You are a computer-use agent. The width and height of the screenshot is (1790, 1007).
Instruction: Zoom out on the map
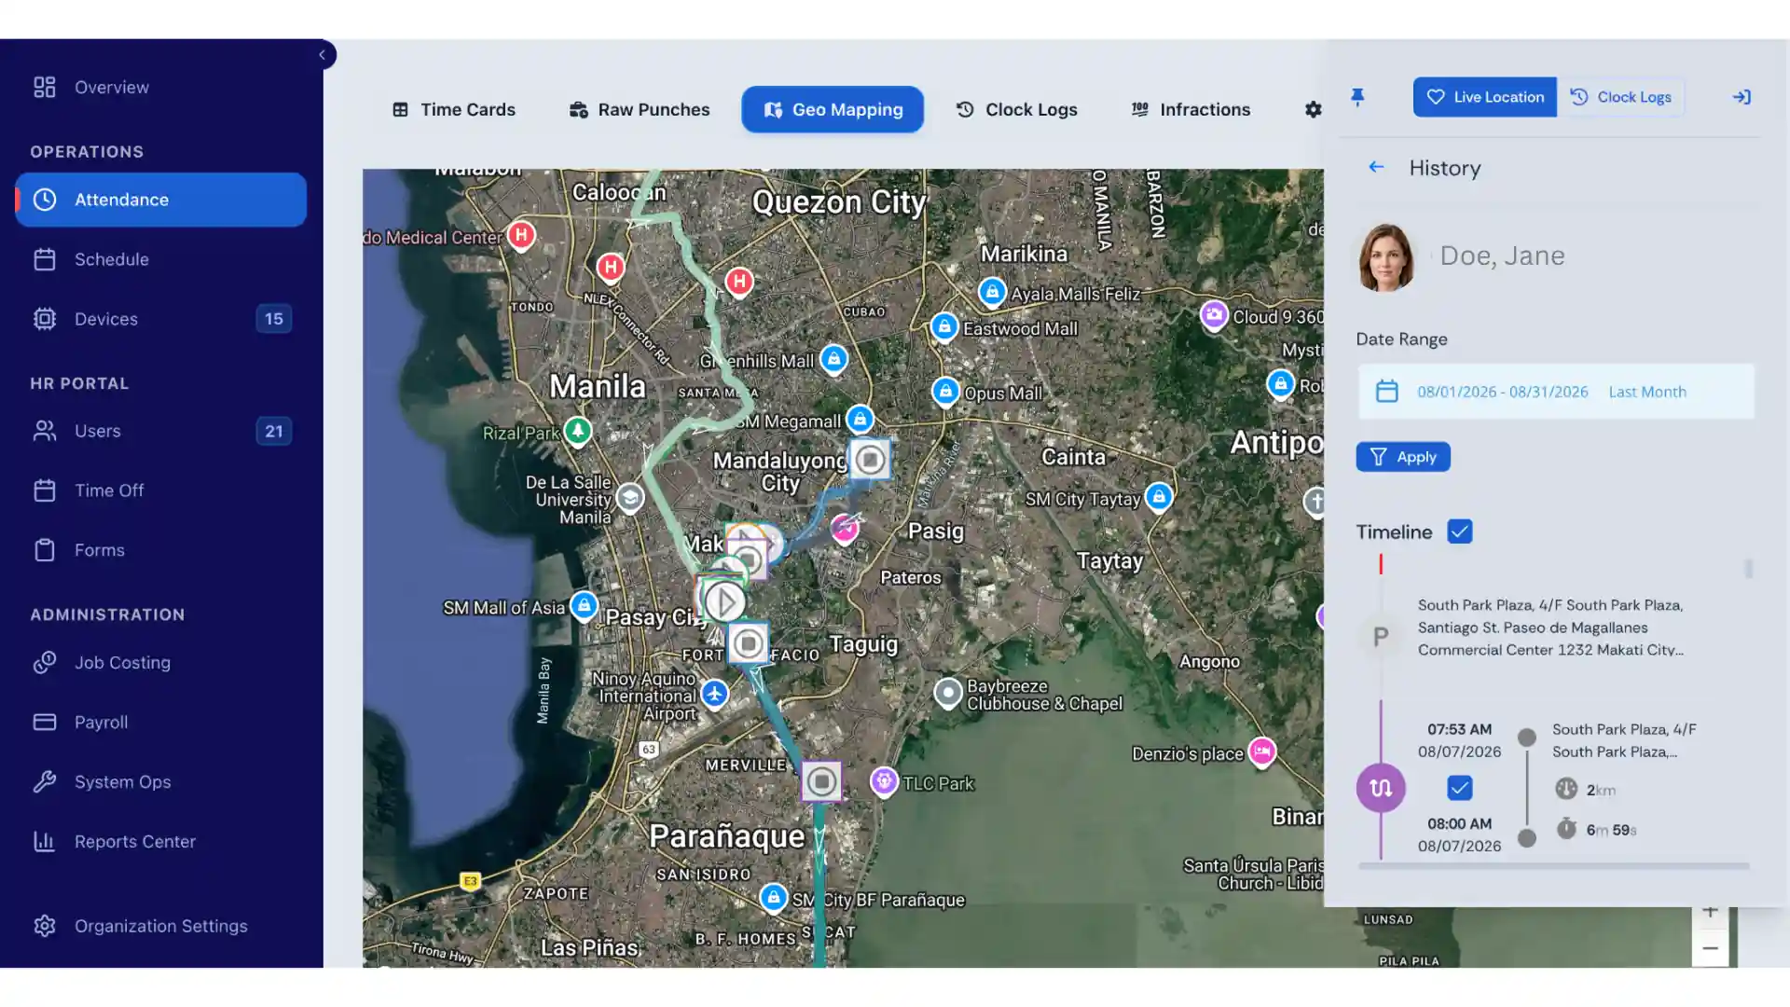click(x=1710, y=948)
